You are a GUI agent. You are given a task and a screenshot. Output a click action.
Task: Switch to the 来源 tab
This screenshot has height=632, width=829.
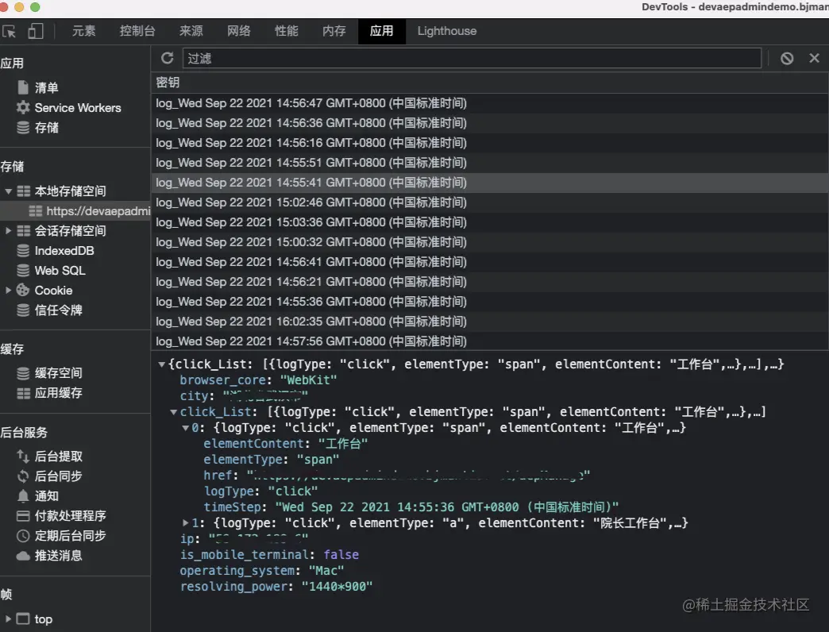point(191,31)
